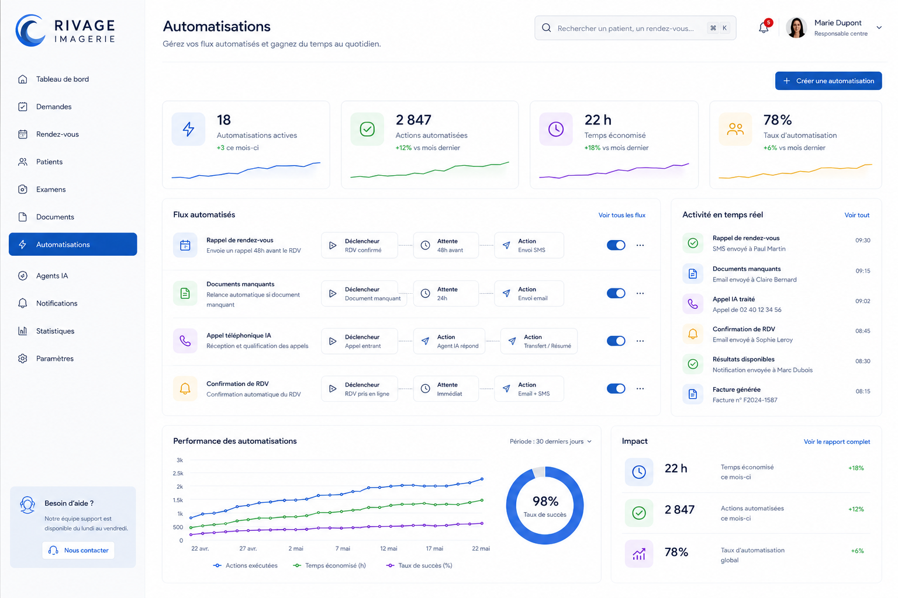Click the lightning icon on Automatisations actives card
Viewport: 898px width, 598px height.
click(x=188, y=129)
